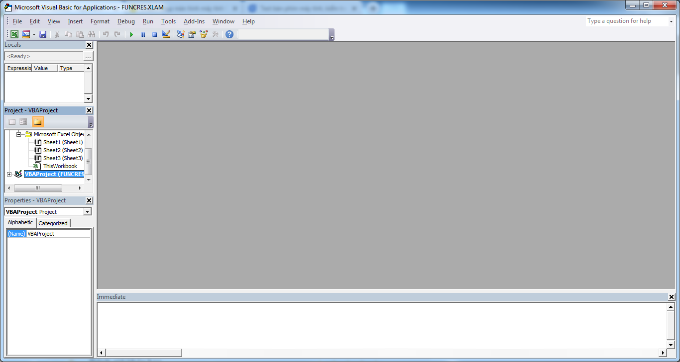The width and height of the screenshot is (680, 362).
Task: Click the Expression column header in Locals
Action: (x=18, y=68)
